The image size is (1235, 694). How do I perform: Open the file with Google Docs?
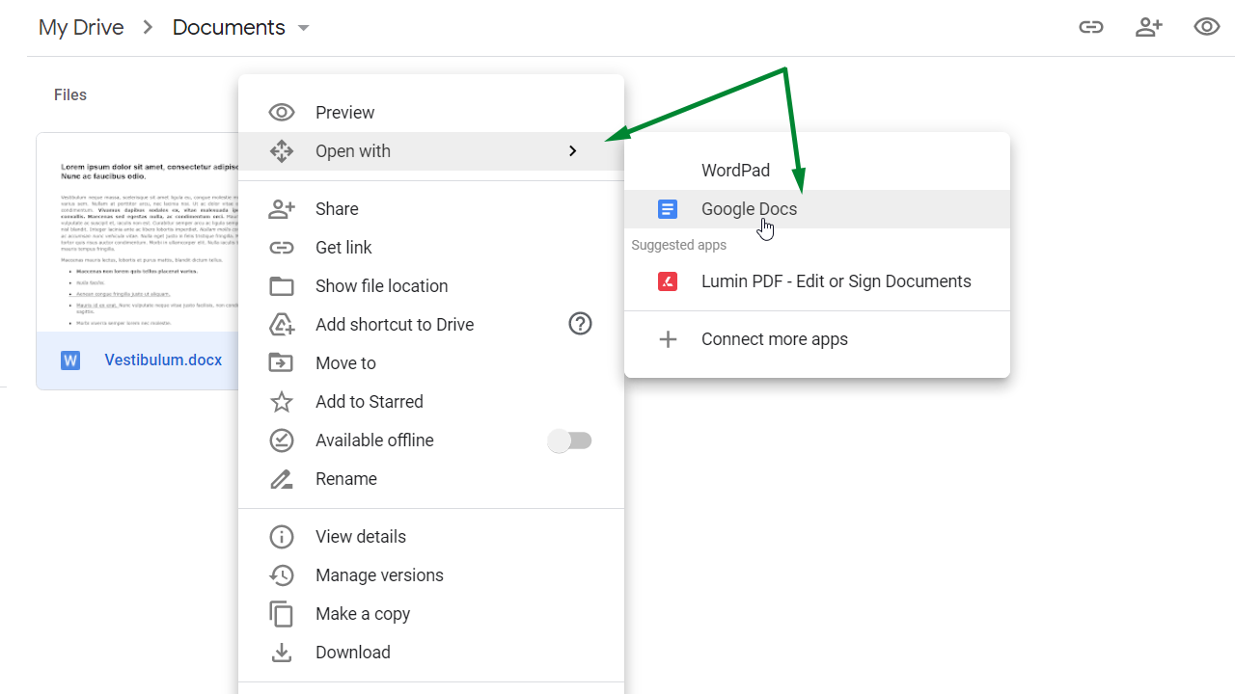[x=817, y=209]
